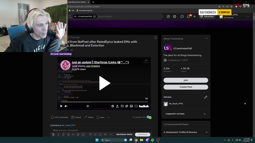Open the clip settings gear icon
255x143 pixels.
click(x=112, y=106)
